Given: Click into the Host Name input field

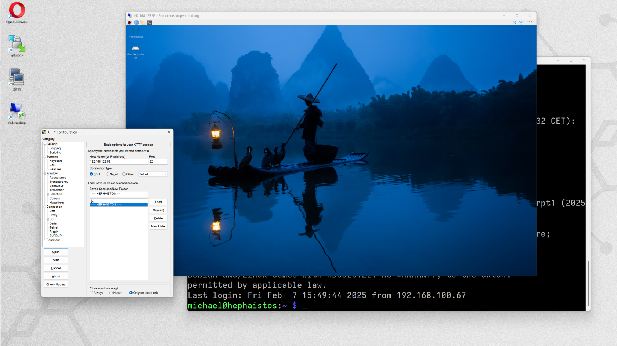Looking at the screenshot, I should [118, 161].
